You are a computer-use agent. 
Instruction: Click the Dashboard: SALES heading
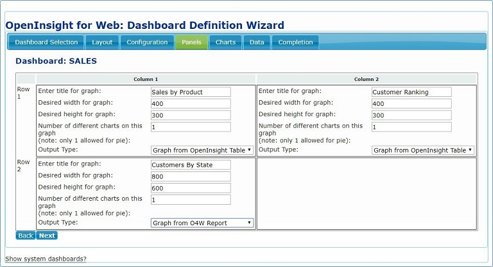[x=56, y=61]
